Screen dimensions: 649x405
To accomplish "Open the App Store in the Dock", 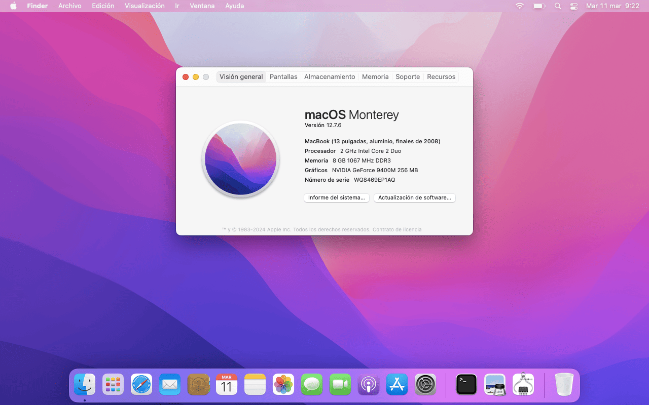I will 397,385.
